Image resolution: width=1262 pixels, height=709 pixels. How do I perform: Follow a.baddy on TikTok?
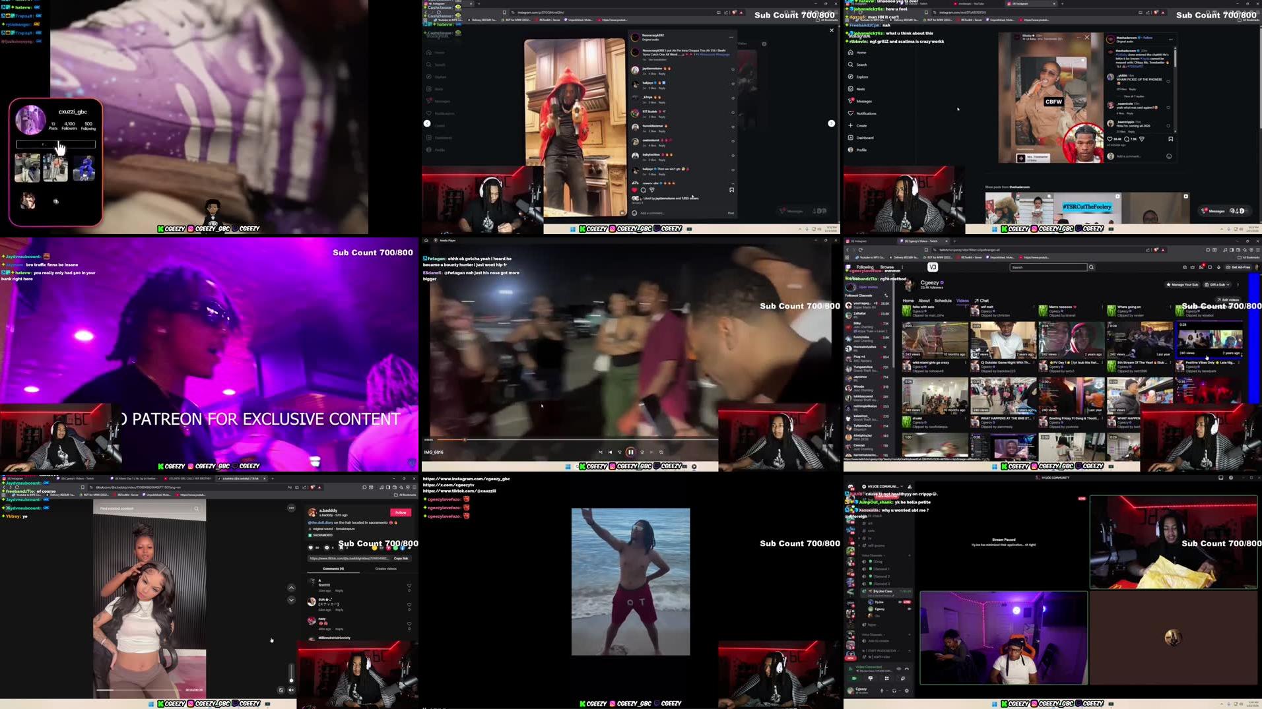coord(401,512)
